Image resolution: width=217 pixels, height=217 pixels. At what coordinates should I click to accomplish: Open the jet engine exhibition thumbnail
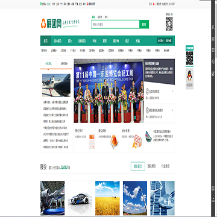coord(52,198)
